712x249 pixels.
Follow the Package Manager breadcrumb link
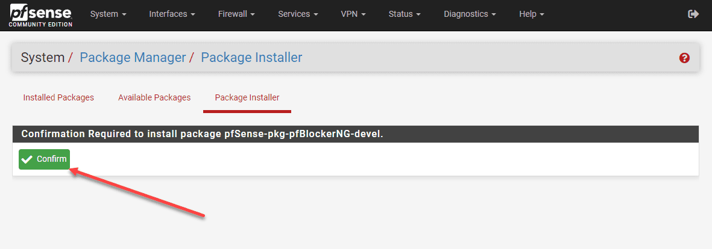(x=133, y=58)
